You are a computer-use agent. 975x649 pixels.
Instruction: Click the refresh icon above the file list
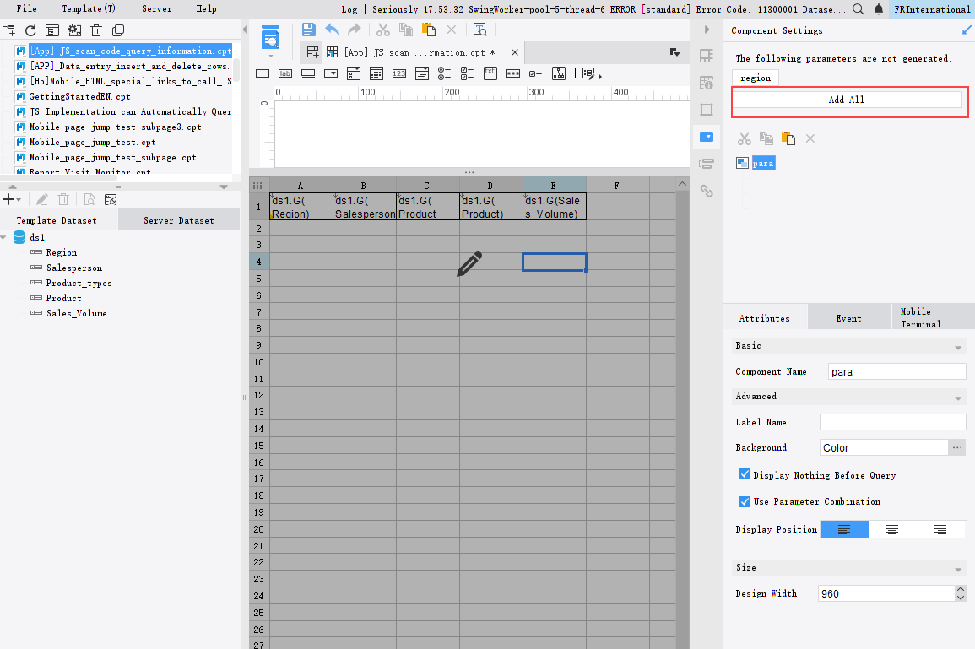[x=30, y=30]
